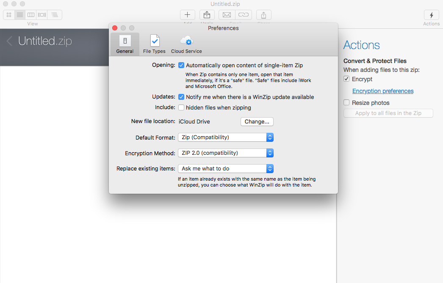
Task: Toggle automatically open single-item Zip checkbox
Action: pos(181,66)
